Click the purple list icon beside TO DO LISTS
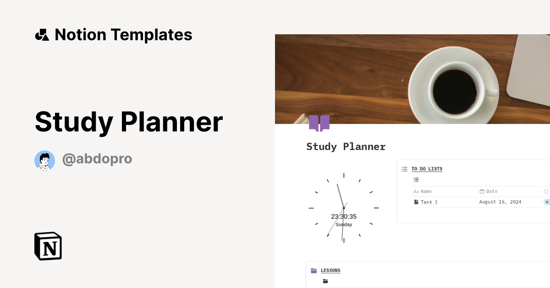The image size is (550, 288). click(404, 169)
